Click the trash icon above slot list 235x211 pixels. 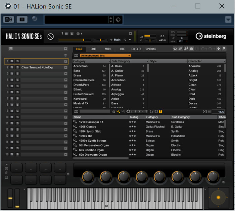65,55
